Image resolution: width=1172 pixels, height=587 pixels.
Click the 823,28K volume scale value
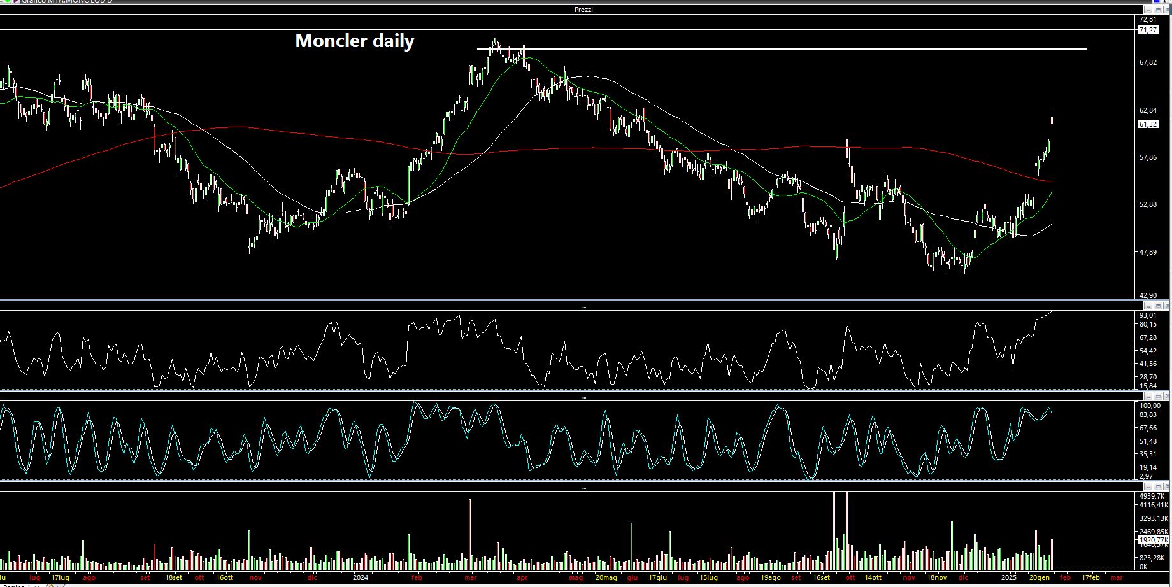tap(1152, 557)
